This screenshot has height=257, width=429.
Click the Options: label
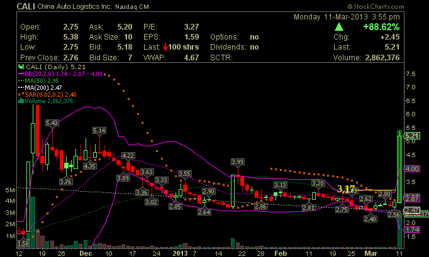point(225,37)
